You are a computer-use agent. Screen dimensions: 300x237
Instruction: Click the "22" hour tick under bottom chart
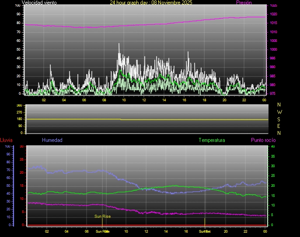[245, 231]
